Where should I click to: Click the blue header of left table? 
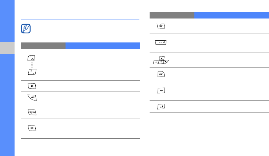[x=103, y=46]
